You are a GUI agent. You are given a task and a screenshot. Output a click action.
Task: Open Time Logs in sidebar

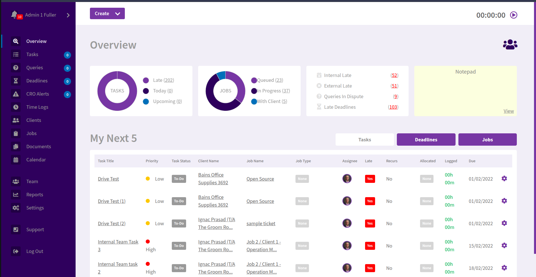[x=37, y=107]
